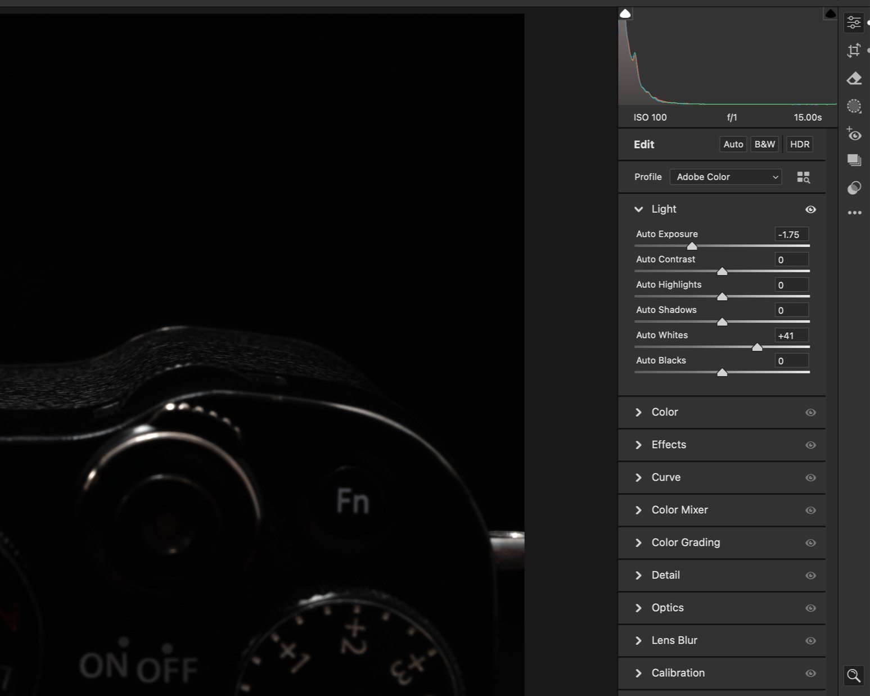Expand the Curve panel
870x696 pixels.
pyautogui.click(x=638, y=477)
